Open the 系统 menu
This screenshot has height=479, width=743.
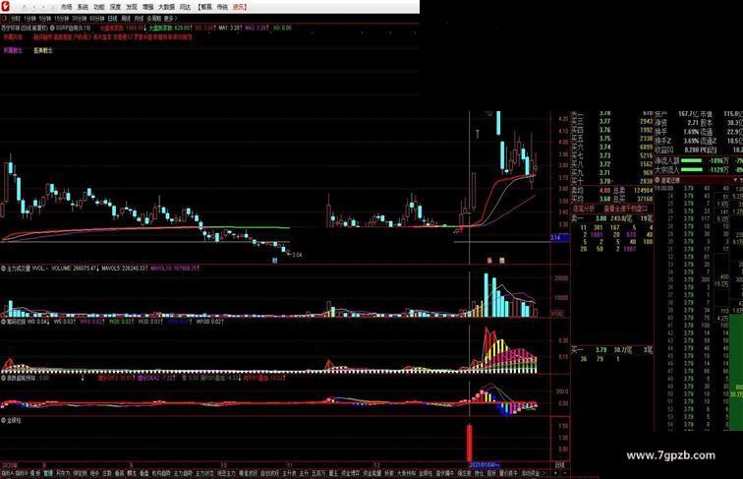tap(83, 7)
